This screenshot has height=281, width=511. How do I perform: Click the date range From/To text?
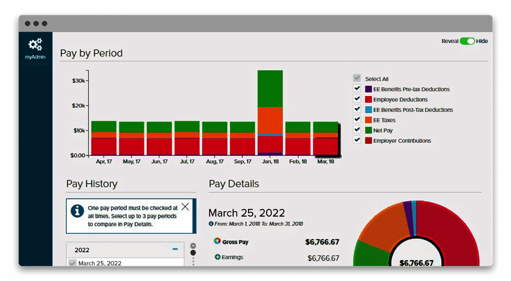259,224
